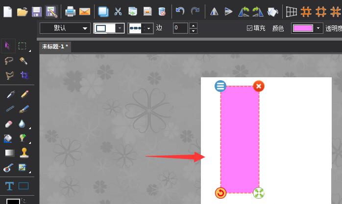Select the rectangle shape tool

click(x=24, y=186)
